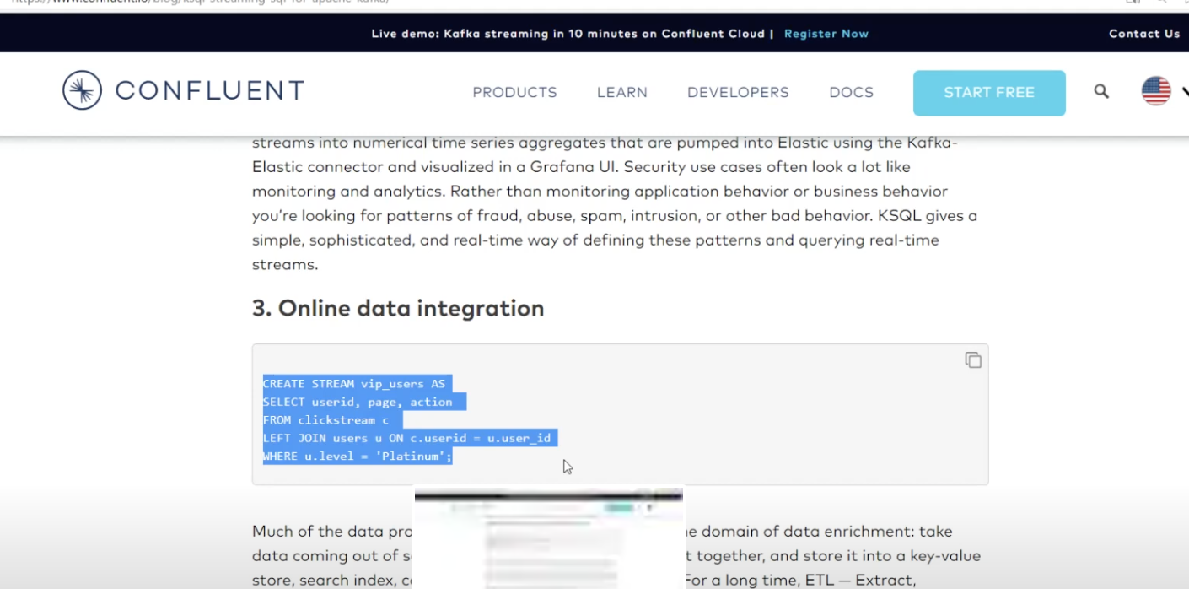Click the word CONFLUENT beside the logo
Image resolution: width=1189 pixels, height=589 pixels.
(210, 90)
